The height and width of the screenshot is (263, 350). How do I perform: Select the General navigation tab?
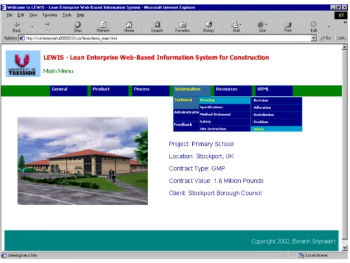(x=69, y=91)
